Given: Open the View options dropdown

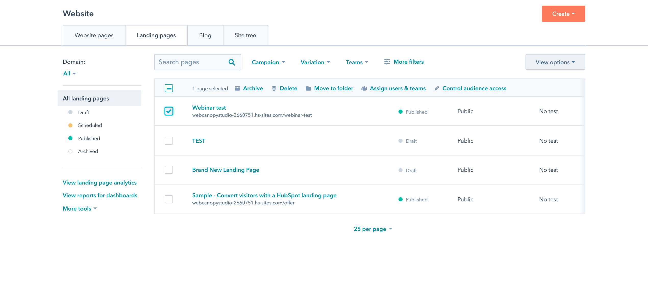Looking at the screenshot, I should tap(555, 62).
